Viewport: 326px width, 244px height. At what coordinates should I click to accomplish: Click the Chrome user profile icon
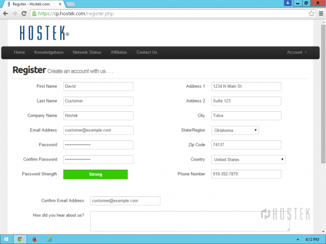pos(287,3)
